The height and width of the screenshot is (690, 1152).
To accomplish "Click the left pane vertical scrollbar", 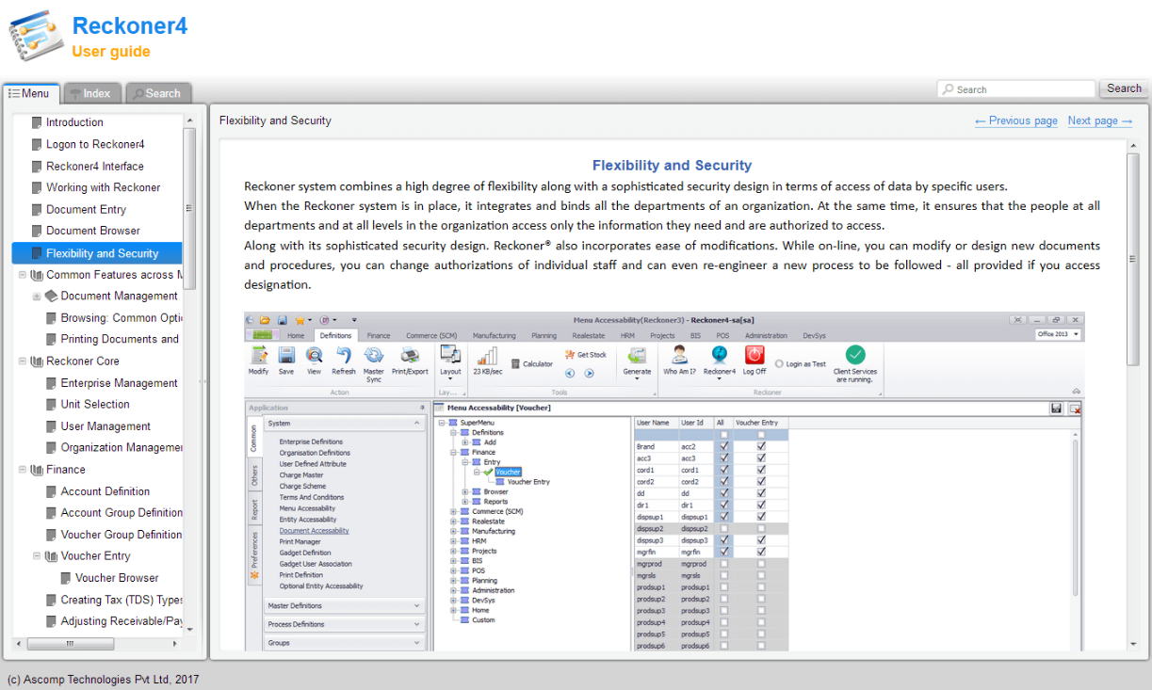I will (189, 207).
